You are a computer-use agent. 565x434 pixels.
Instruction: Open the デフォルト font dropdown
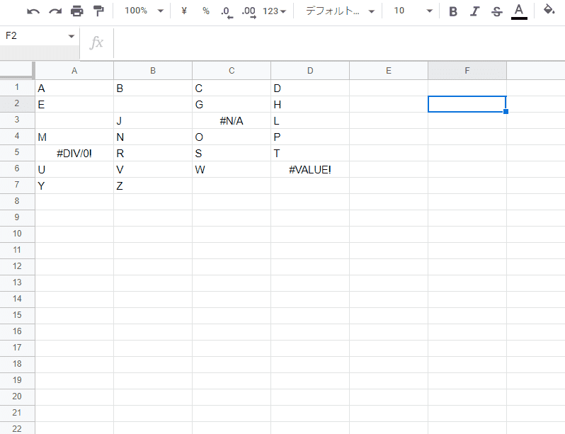(x=340, y=11)
